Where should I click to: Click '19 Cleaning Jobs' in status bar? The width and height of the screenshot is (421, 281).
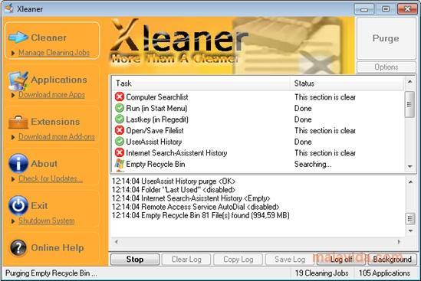321,273
